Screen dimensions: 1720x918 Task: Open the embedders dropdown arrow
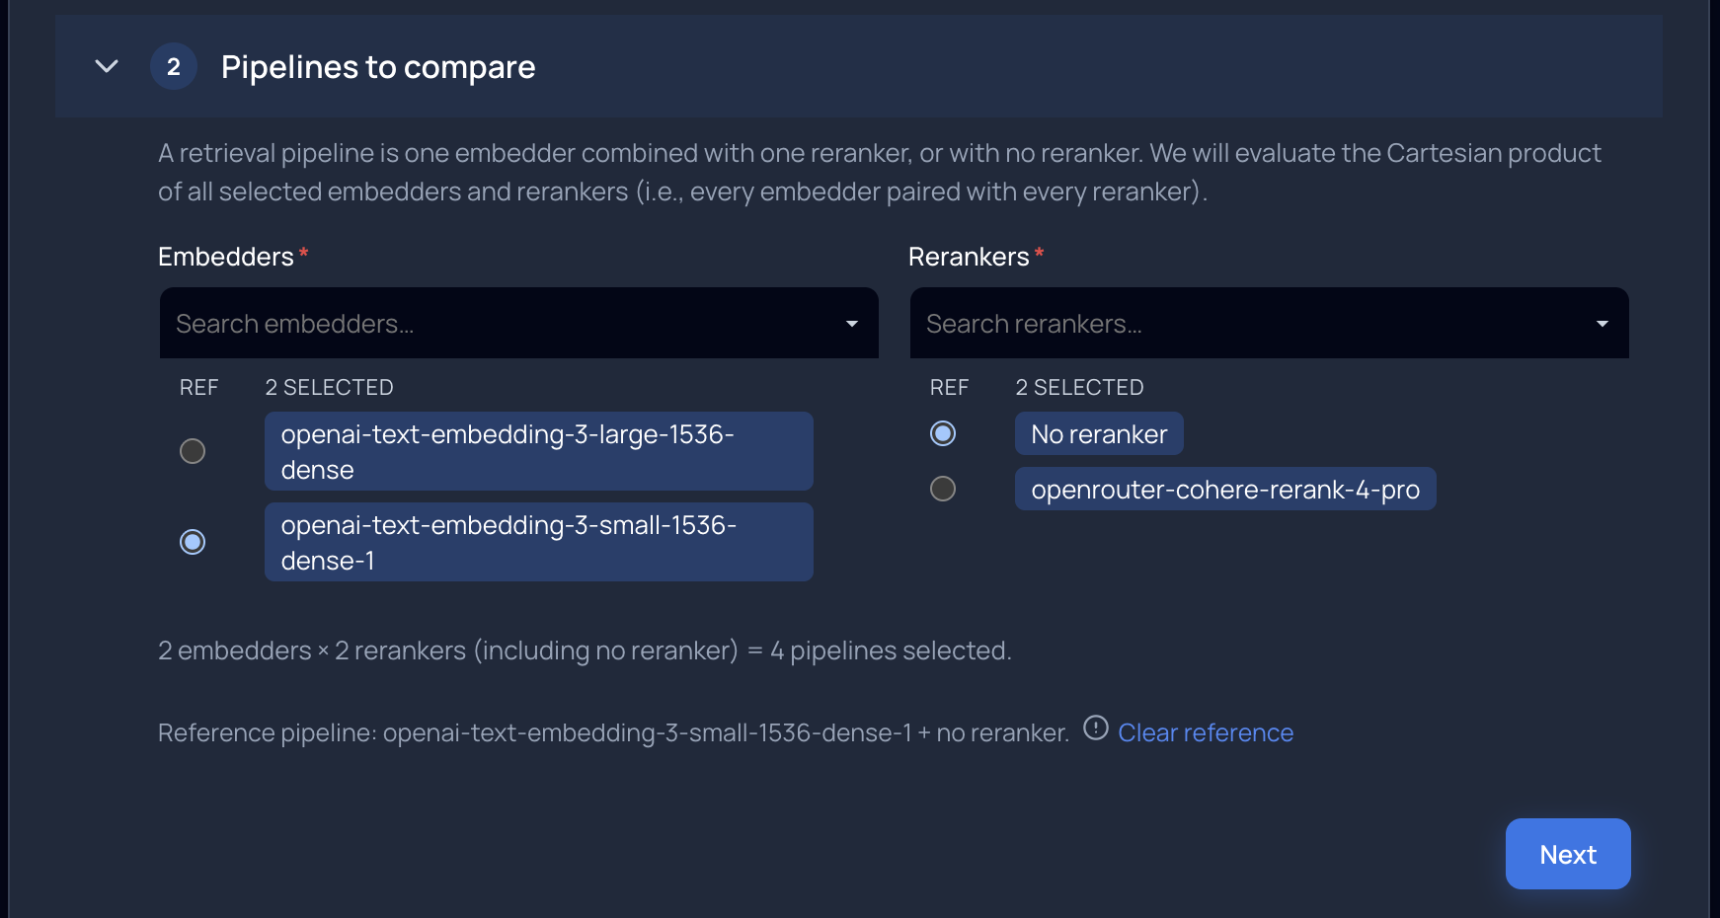tap(852, 324)
